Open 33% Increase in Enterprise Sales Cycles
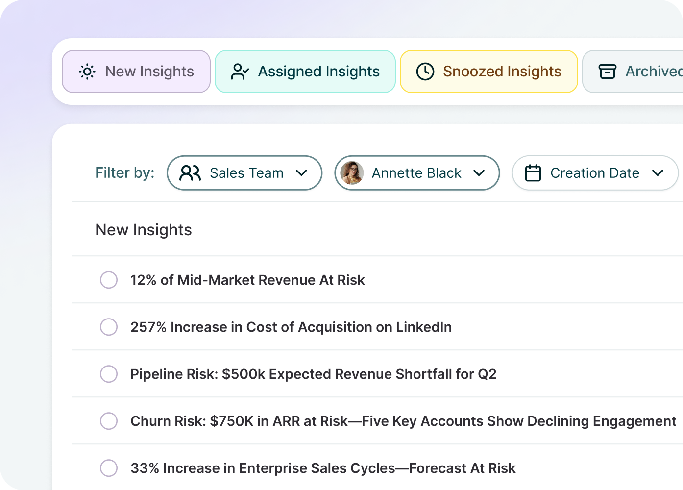The image size is (683, 490). click(x=323, y=468)
